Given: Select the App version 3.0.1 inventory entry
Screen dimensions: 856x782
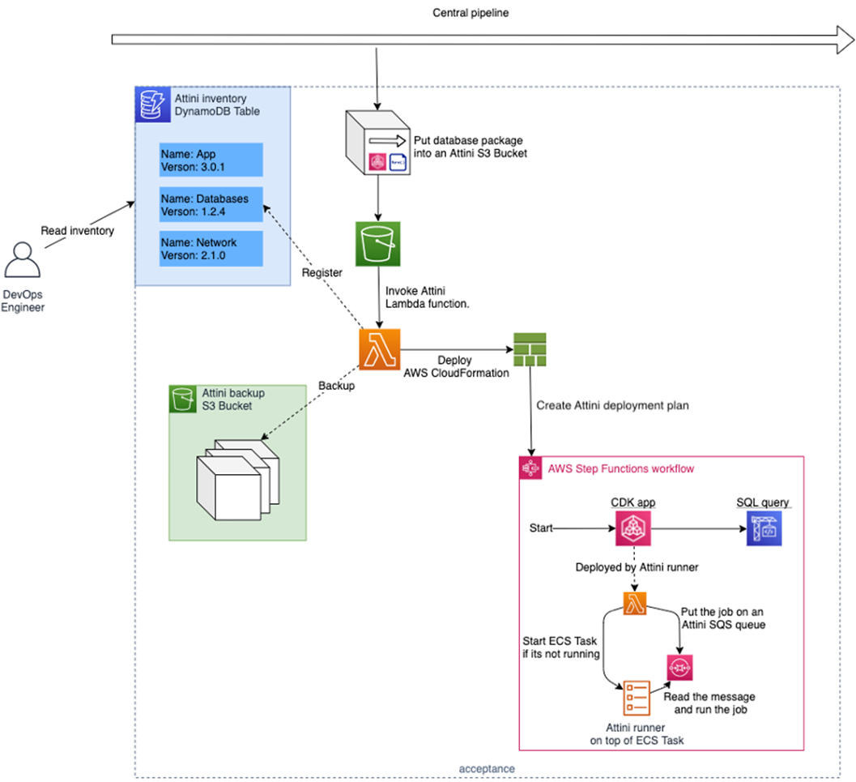Looking at the screenshot, I should pyautogui.click(x=211, y=160).
